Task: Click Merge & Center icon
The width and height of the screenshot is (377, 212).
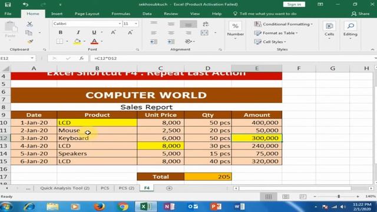Action: [x=204, y=33]
